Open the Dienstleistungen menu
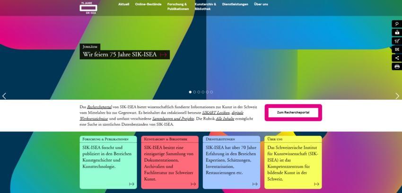The height and width of the screenshot is (193, 402). (x=235, y=4)
